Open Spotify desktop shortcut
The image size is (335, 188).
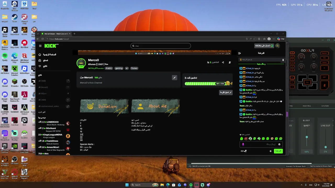5,57
